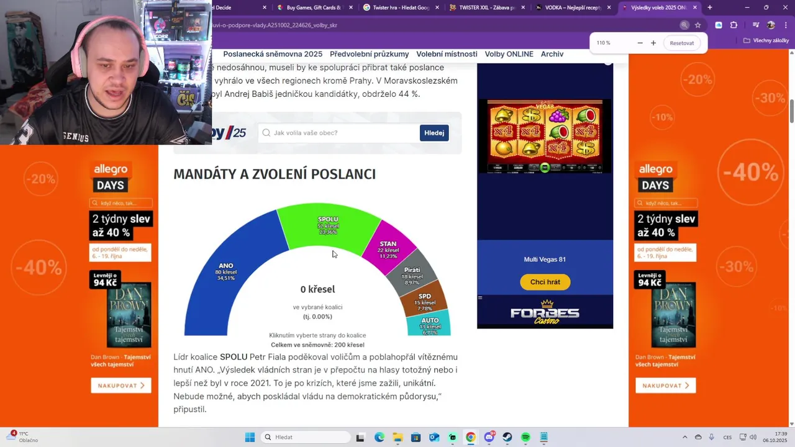Viewport: 795px width, 447px height.
Task: Open Předvolební průzkumy menu item
Action: [369, 54]
